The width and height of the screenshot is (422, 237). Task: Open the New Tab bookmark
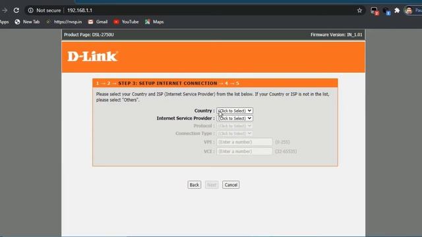pos(27,22)
